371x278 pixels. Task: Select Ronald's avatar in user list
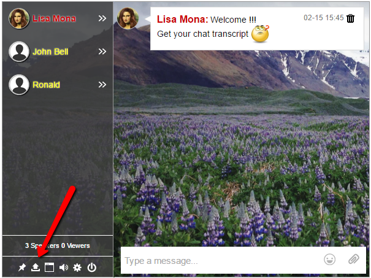(x=19, y=85)
